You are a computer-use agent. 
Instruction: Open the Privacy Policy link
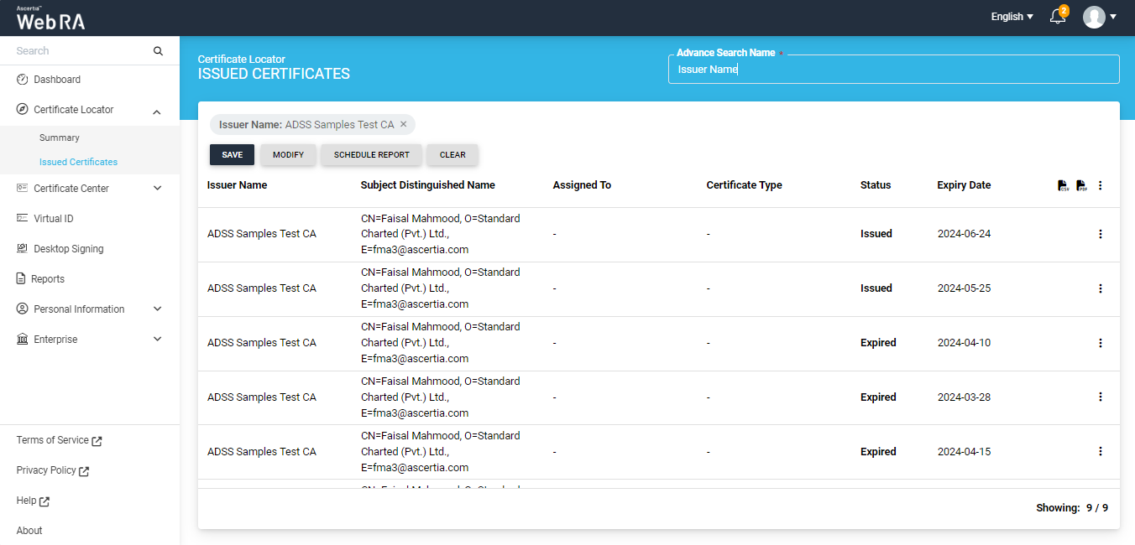pos(53,470)
